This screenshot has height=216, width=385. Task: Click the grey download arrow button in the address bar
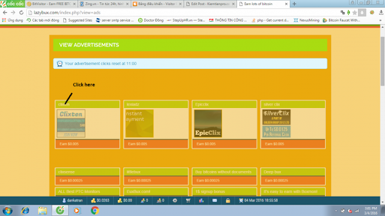pyautogui.click(x=362, y=13)
